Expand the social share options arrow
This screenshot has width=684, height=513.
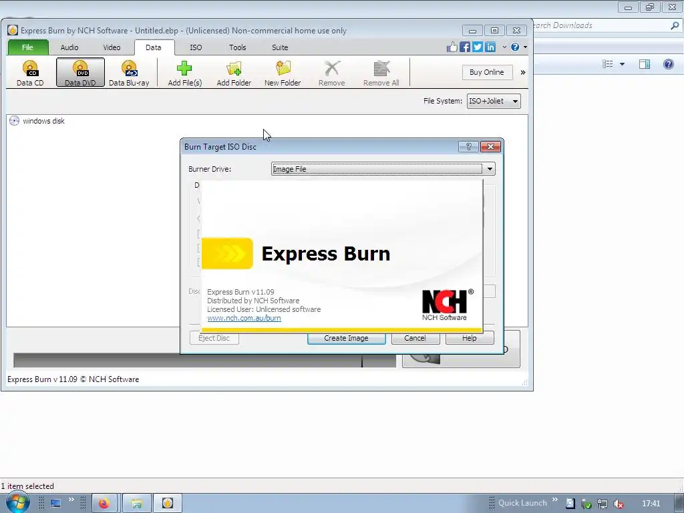pyautogui.click(x=504, y=47)
